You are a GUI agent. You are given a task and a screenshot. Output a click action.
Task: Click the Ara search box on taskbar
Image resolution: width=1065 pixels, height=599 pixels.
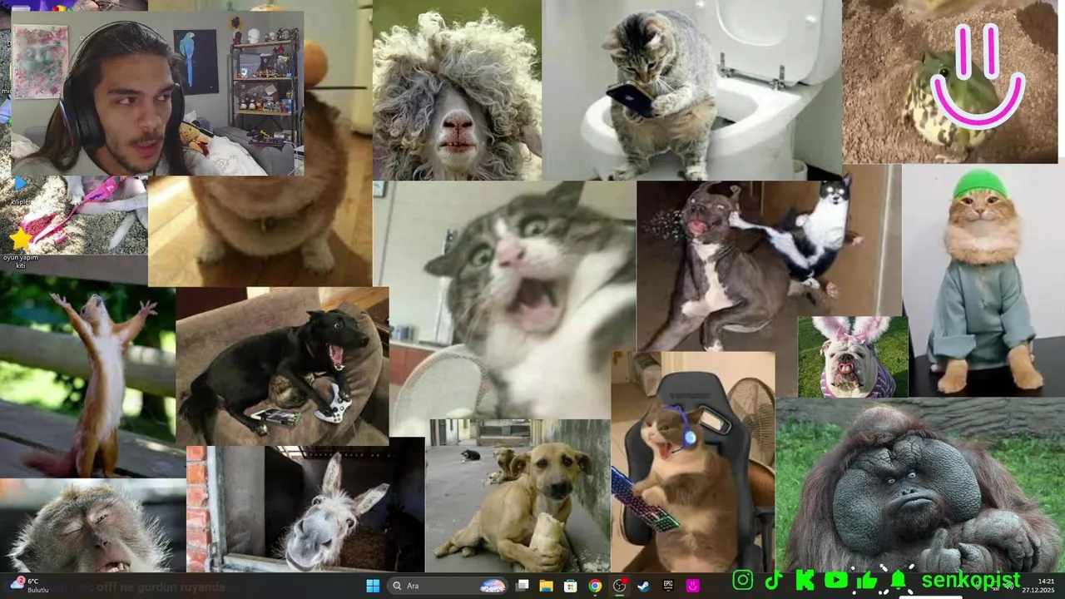(449, 586)
